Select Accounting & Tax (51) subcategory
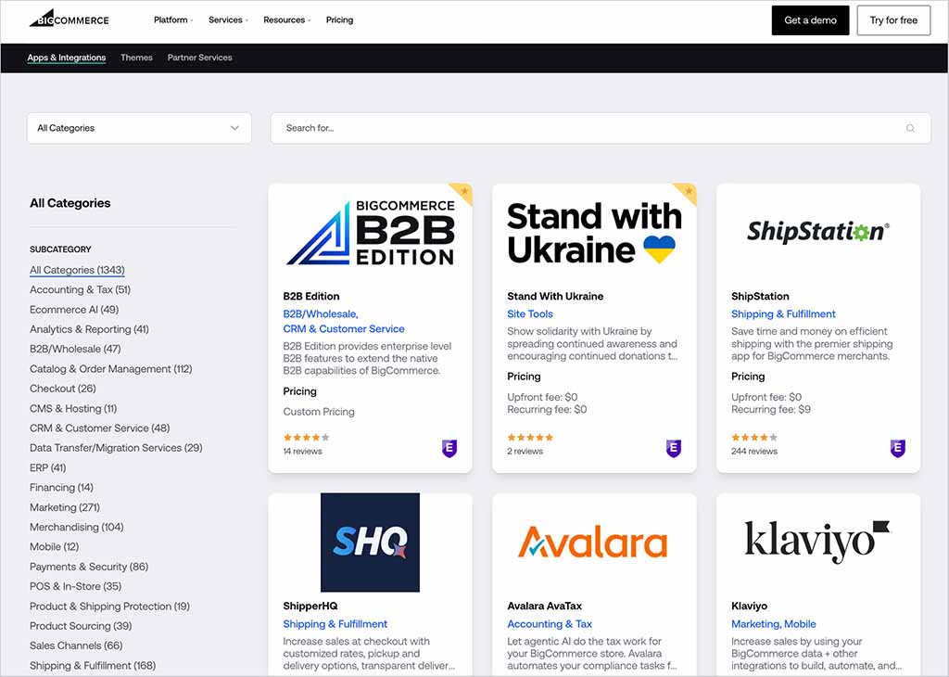 tap(80, 289)
